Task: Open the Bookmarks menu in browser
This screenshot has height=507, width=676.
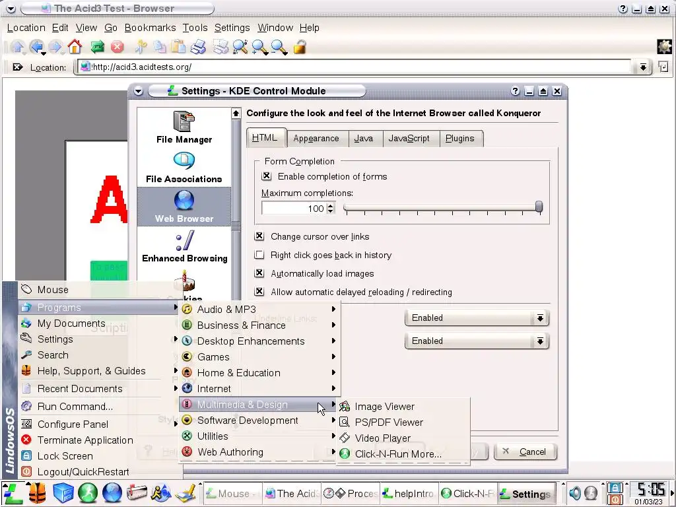Action: (150, 28)
